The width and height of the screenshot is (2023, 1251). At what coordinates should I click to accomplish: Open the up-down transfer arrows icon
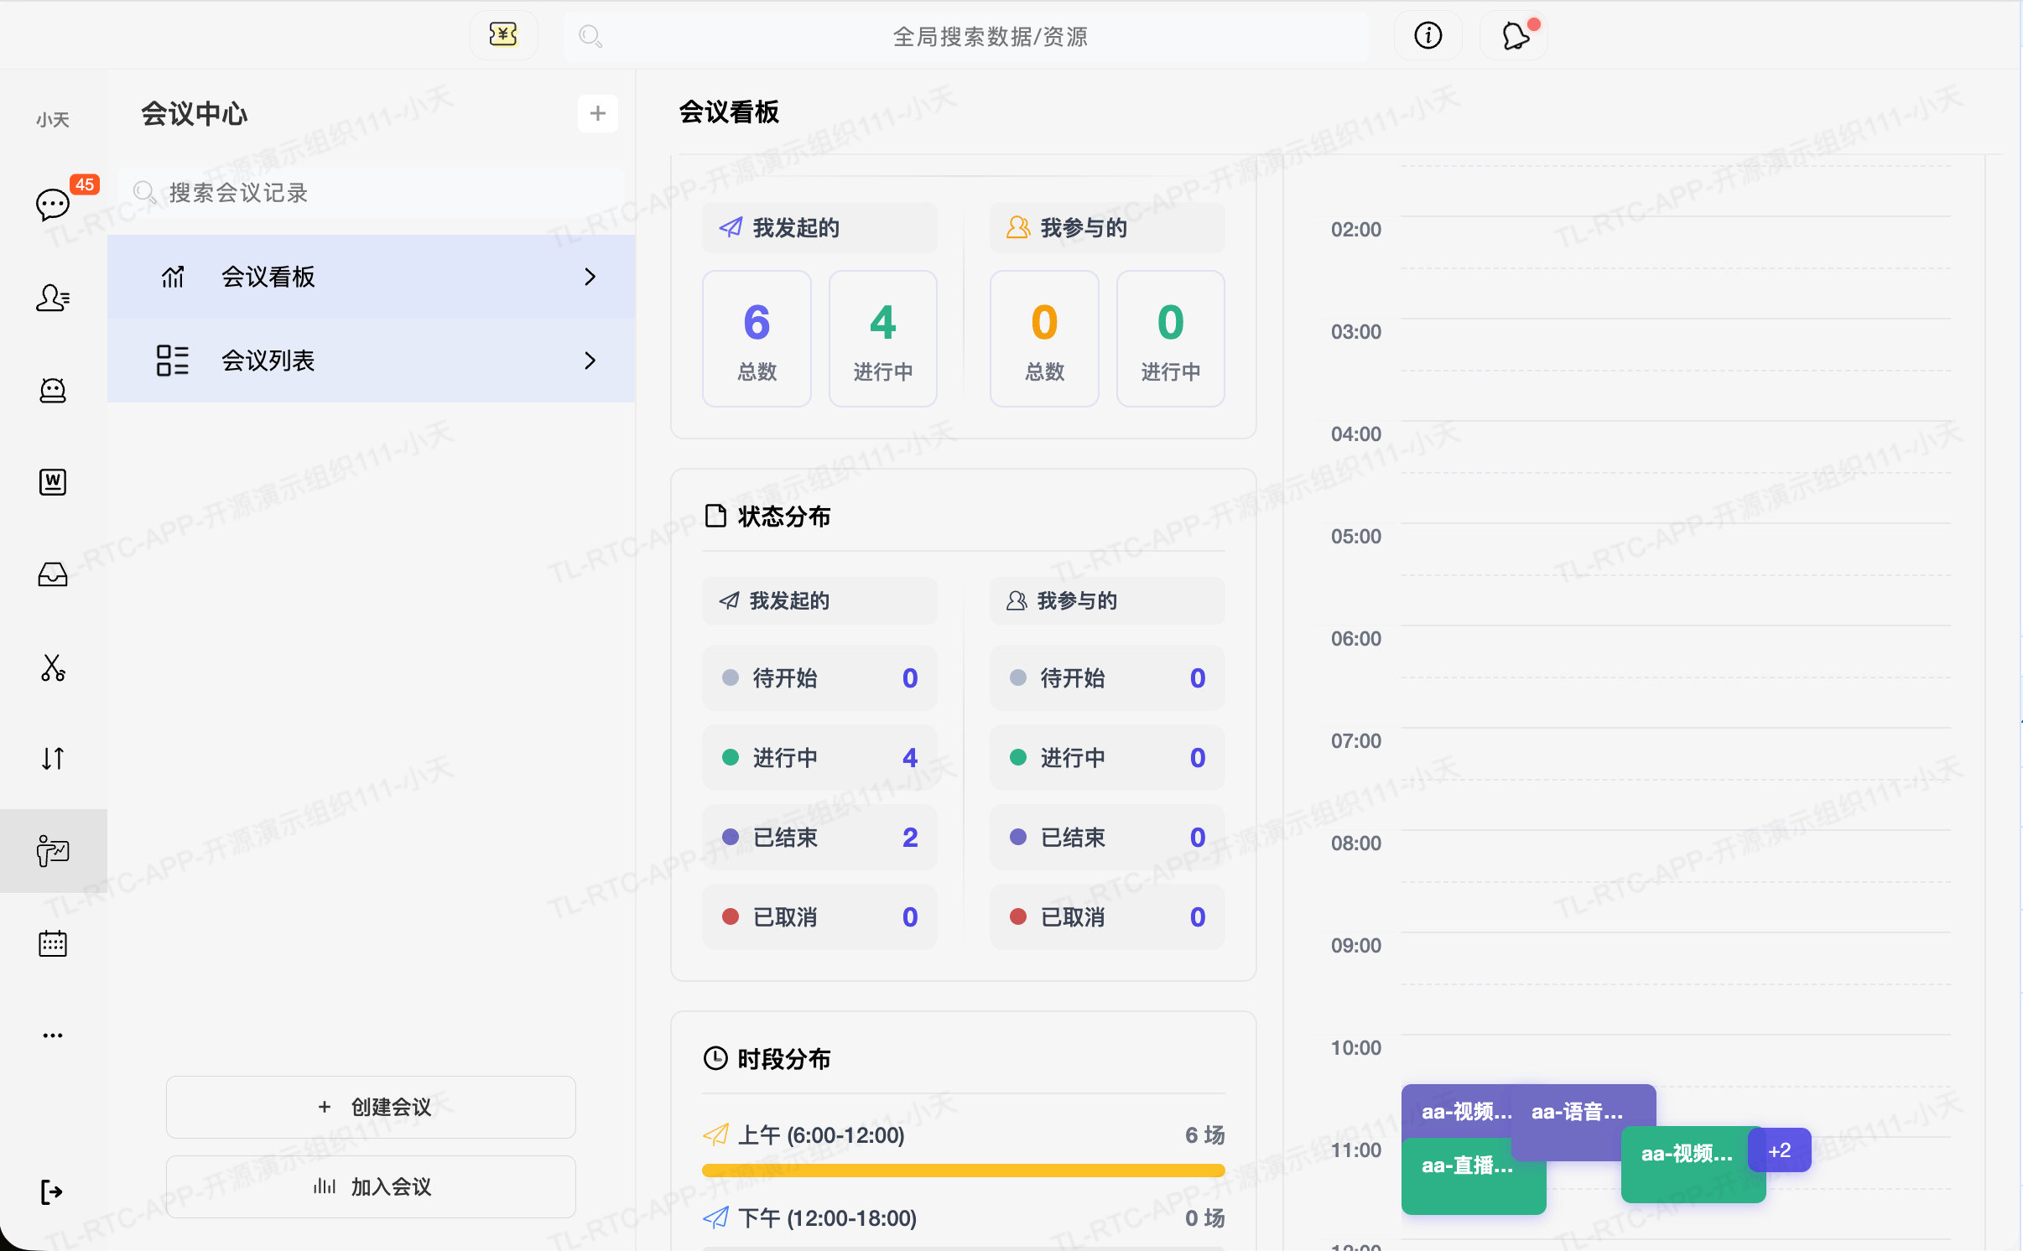tap(53, 758)
